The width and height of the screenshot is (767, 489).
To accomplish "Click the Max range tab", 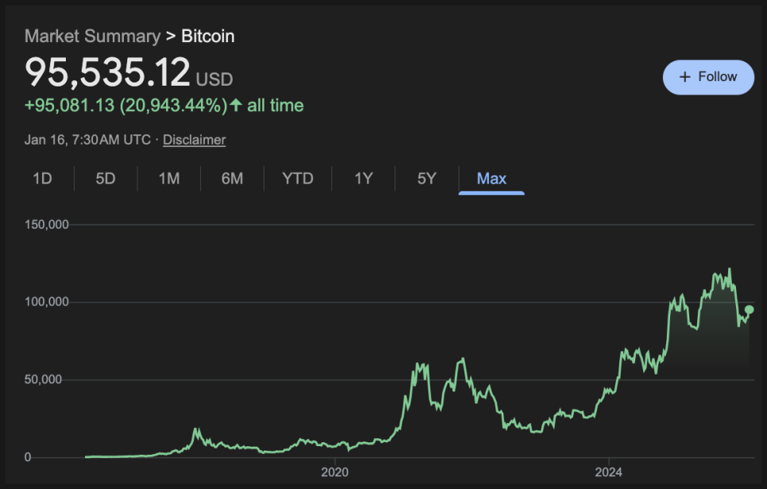I will pos(491,179).
